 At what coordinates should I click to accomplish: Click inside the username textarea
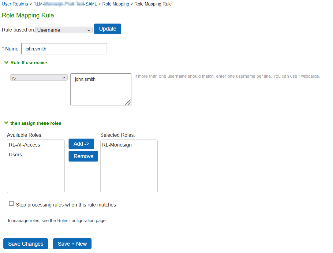click(x=101, y=89)
